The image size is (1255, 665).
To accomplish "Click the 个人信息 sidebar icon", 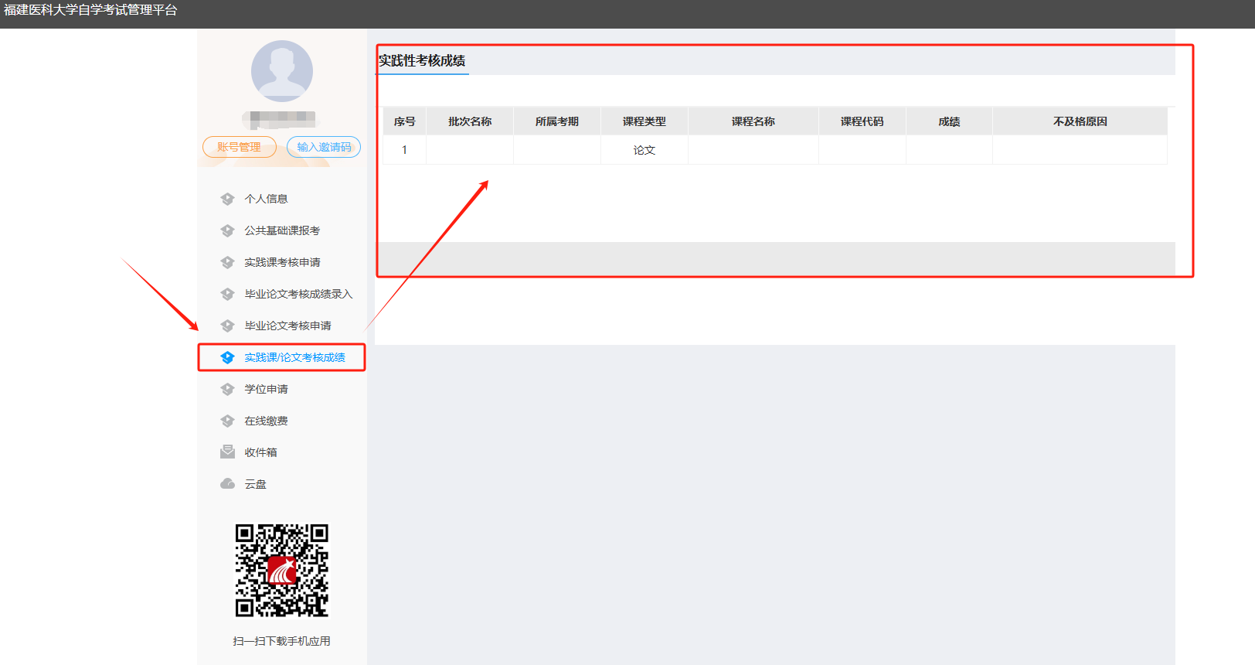I will coord(227,199).
